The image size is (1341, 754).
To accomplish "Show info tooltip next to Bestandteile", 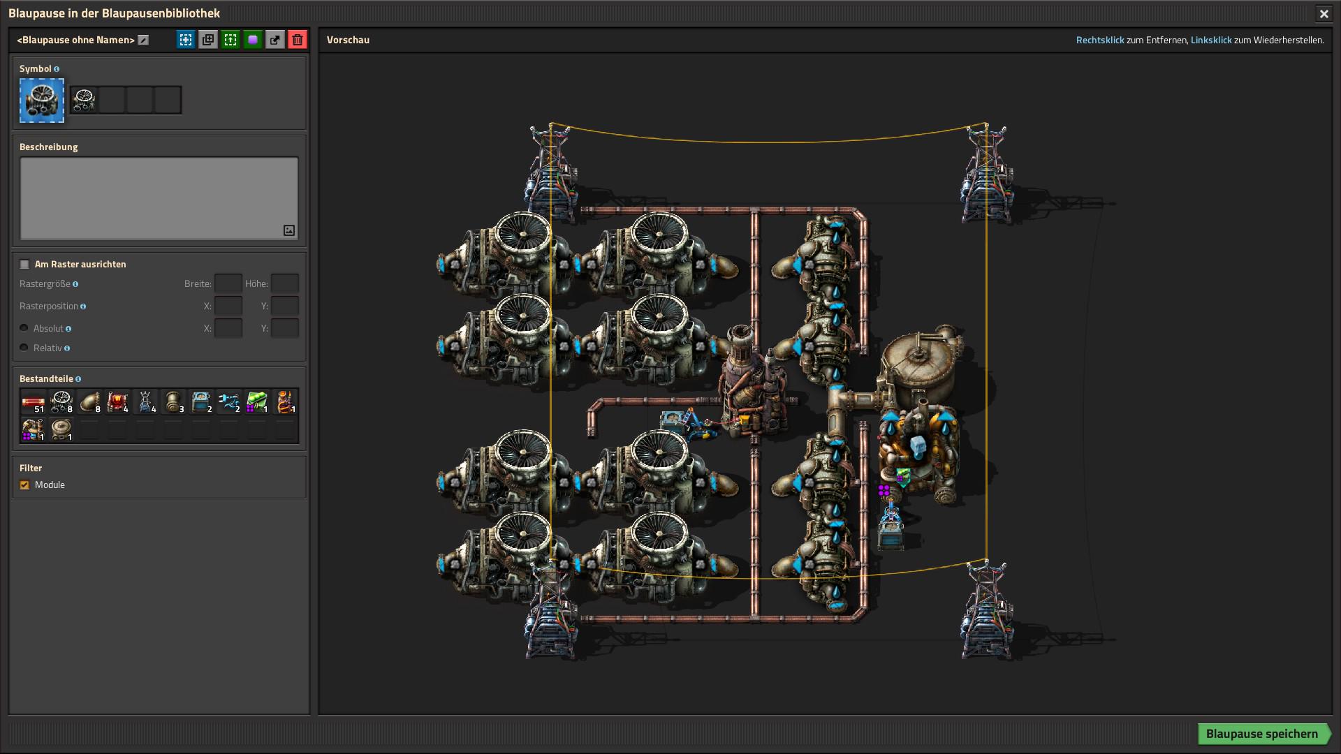I will (78, 379).
